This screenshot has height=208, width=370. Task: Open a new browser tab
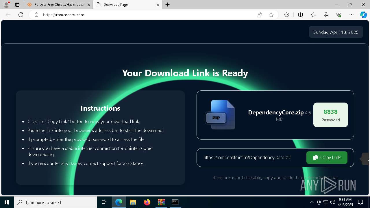tap(168, 5)
